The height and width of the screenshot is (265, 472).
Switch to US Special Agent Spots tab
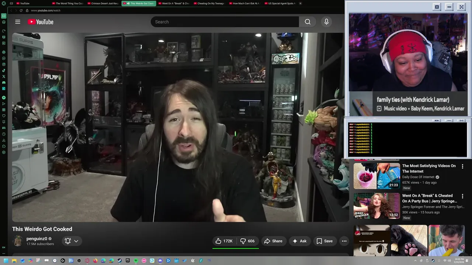coord(280,3)
